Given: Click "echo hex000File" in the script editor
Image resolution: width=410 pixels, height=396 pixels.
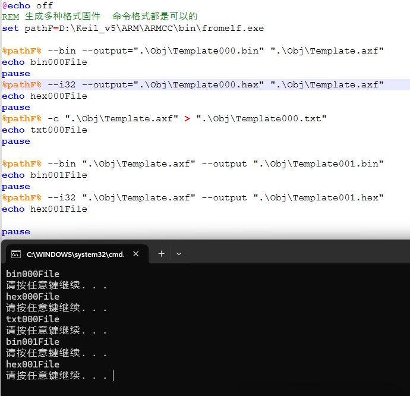Looking at the screenshot, I should click(45, 96).
